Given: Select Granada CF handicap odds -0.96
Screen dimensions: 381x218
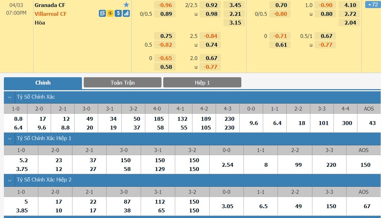Looking at the screenshot, I should pyautogui.click(x=165, y=5).
